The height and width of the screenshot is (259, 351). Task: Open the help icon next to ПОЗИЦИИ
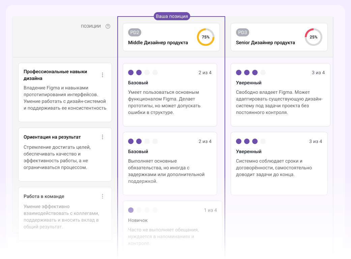tap(108, 26)
